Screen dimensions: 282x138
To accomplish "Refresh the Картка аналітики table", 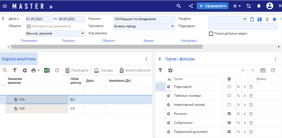I will pyautogui.click(x=57, y=70).
